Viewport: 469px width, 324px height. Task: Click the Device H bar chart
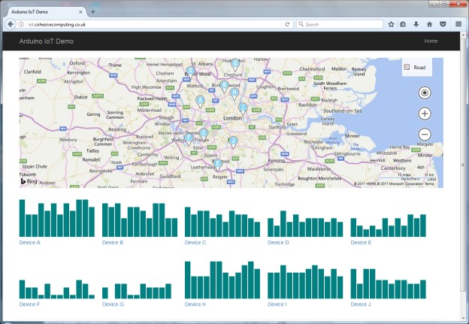pyautogui.click(x=222, y=280)
